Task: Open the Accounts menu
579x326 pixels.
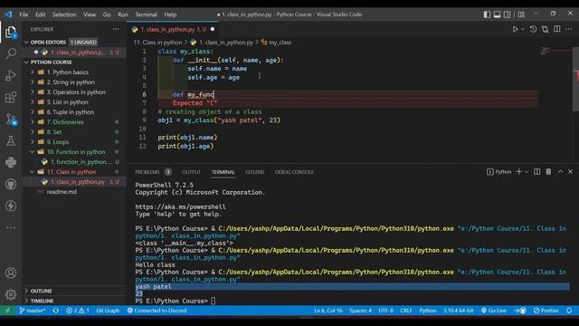Action: pyautogui.click(x=11, y=273)
